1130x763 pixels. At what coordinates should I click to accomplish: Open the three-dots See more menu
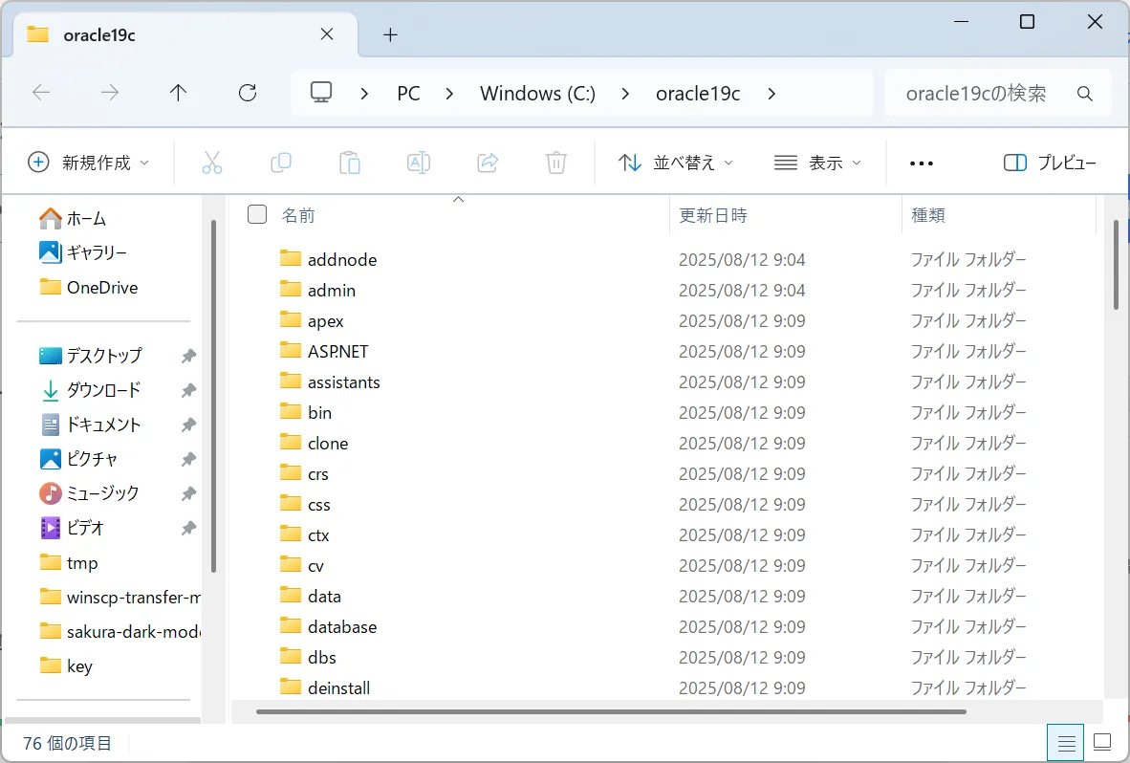pyautogui.click(x=921, y=163)
